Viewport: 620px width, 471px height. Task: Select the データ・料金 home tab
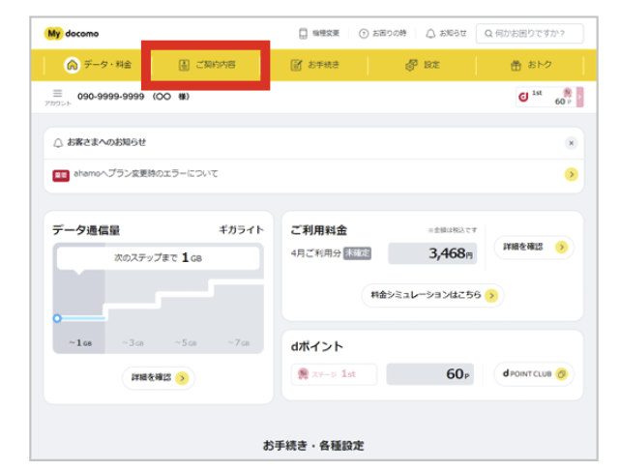(98, 65)
